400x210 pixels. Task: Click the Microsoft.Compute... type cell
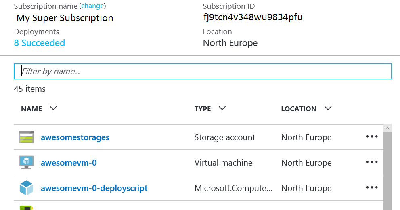coord(233,188)
